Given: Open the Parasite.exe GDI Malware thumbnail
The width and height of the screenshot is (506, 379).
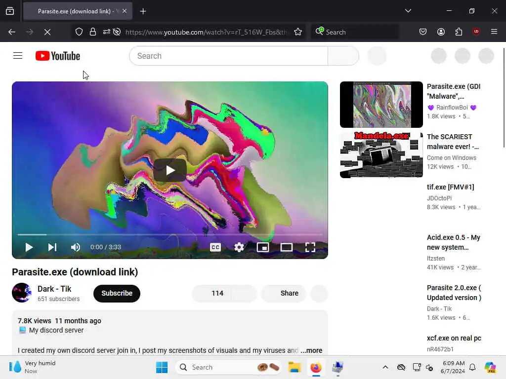Looking at the screenshot, I should [381, 105].
